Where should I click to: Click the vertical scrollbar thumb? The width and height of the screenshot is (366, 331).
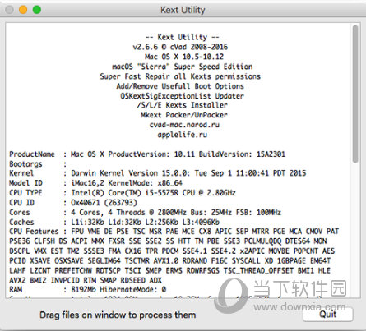355,94
